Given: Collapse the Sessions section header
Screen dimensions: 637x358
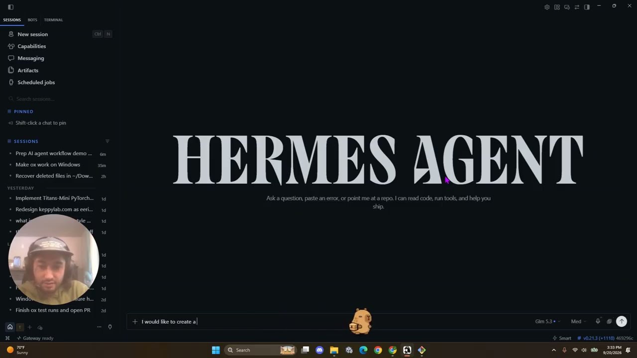Looking at the screenshot, I should (26, 141).
